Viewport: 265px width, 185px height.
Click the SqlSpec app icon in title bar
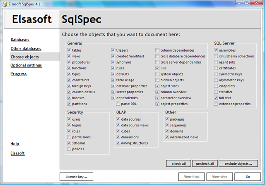5,4
